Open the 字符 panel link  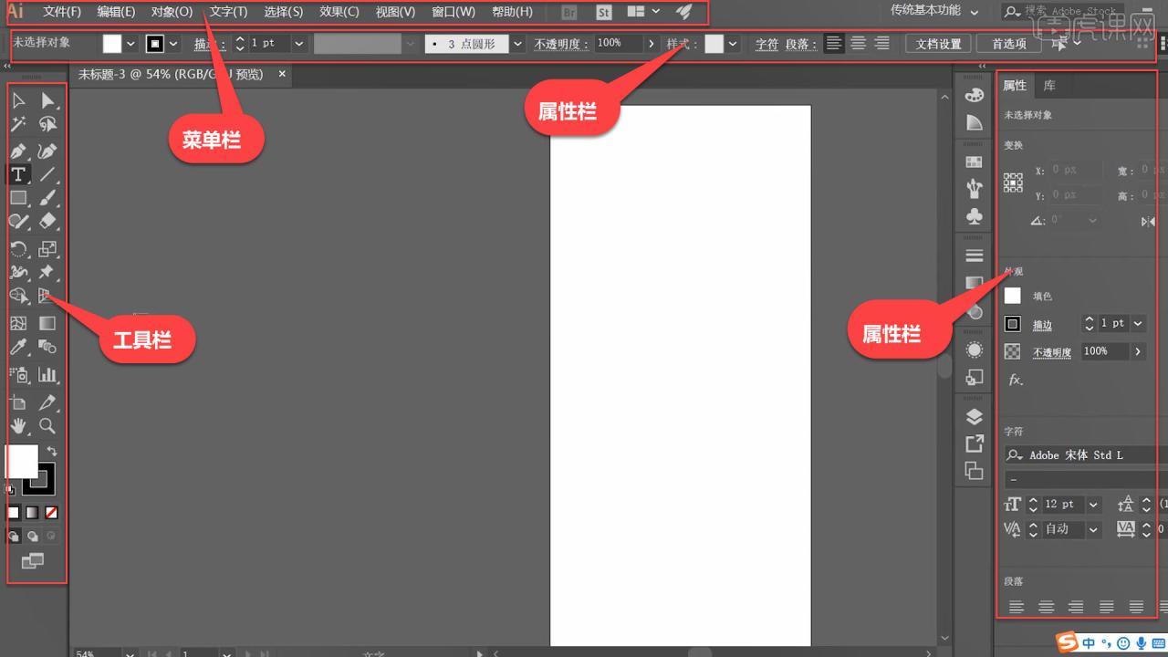pos(766,44)
